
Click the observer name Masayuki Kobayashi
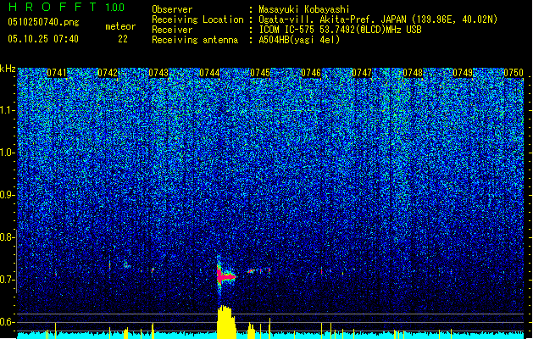pyautogui.click(x=303, y=9)
